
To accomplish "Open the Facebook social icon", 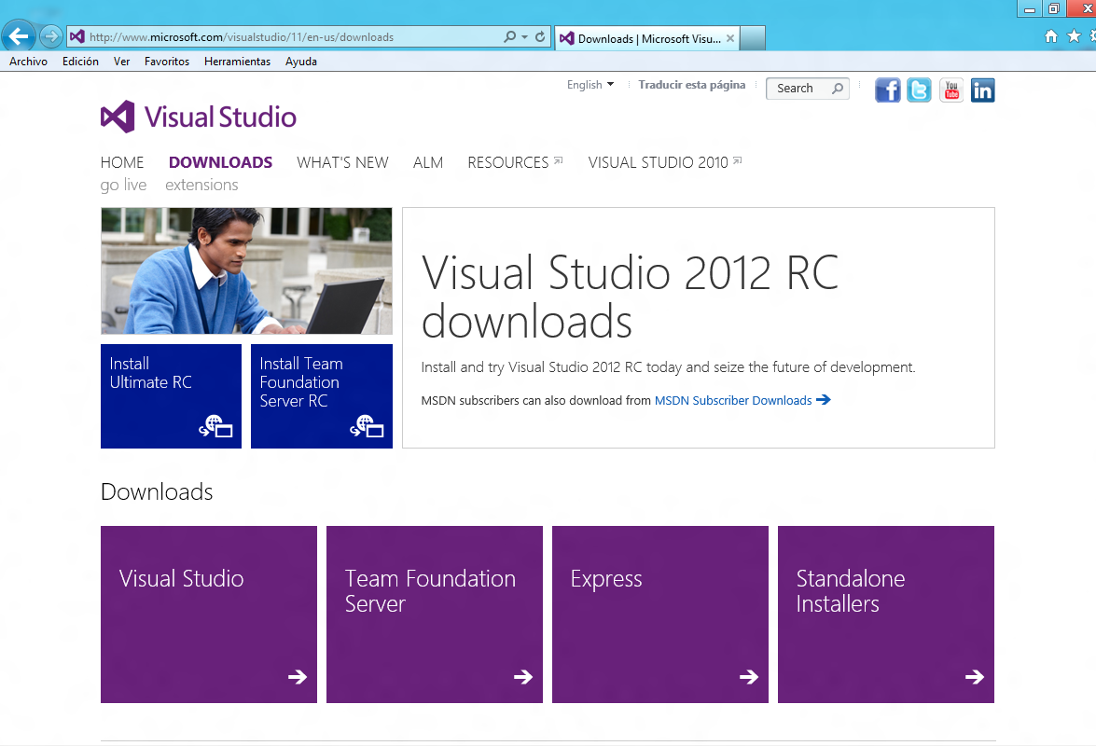I will (888, 90).
